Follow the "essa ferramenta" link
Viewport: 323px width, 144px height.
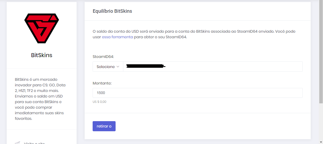pyautogui.click(x=117, y=37)
